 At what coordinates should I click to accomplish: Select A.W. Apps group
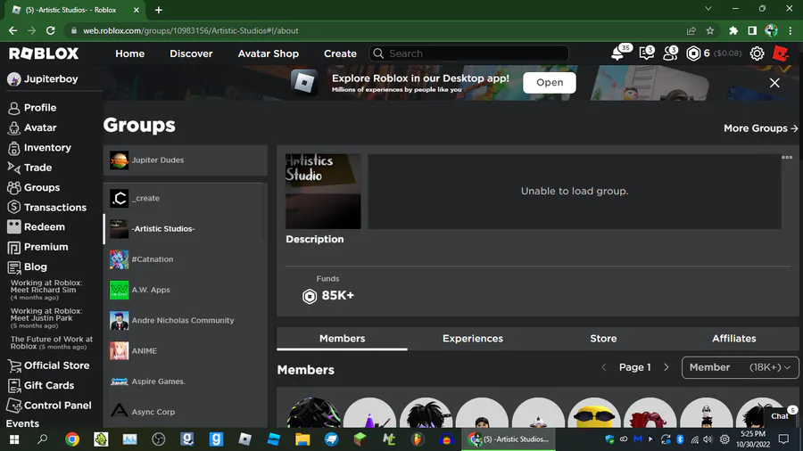pyautogui.click(x=183, y=290)
